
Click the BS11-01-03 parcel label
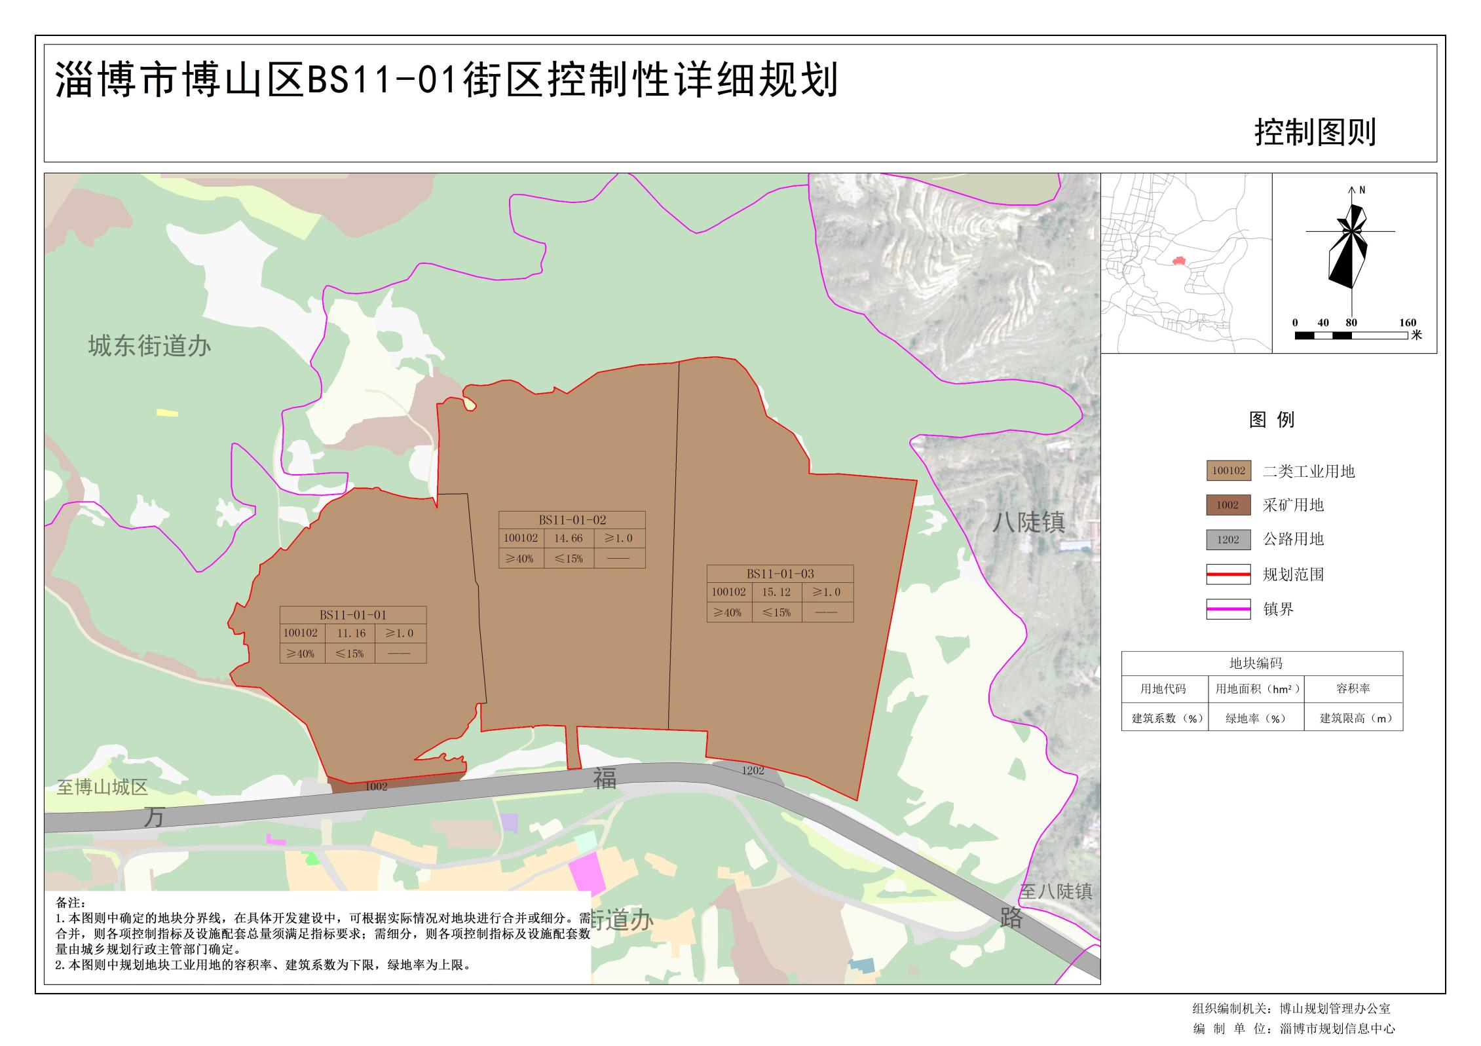(779, 574)
